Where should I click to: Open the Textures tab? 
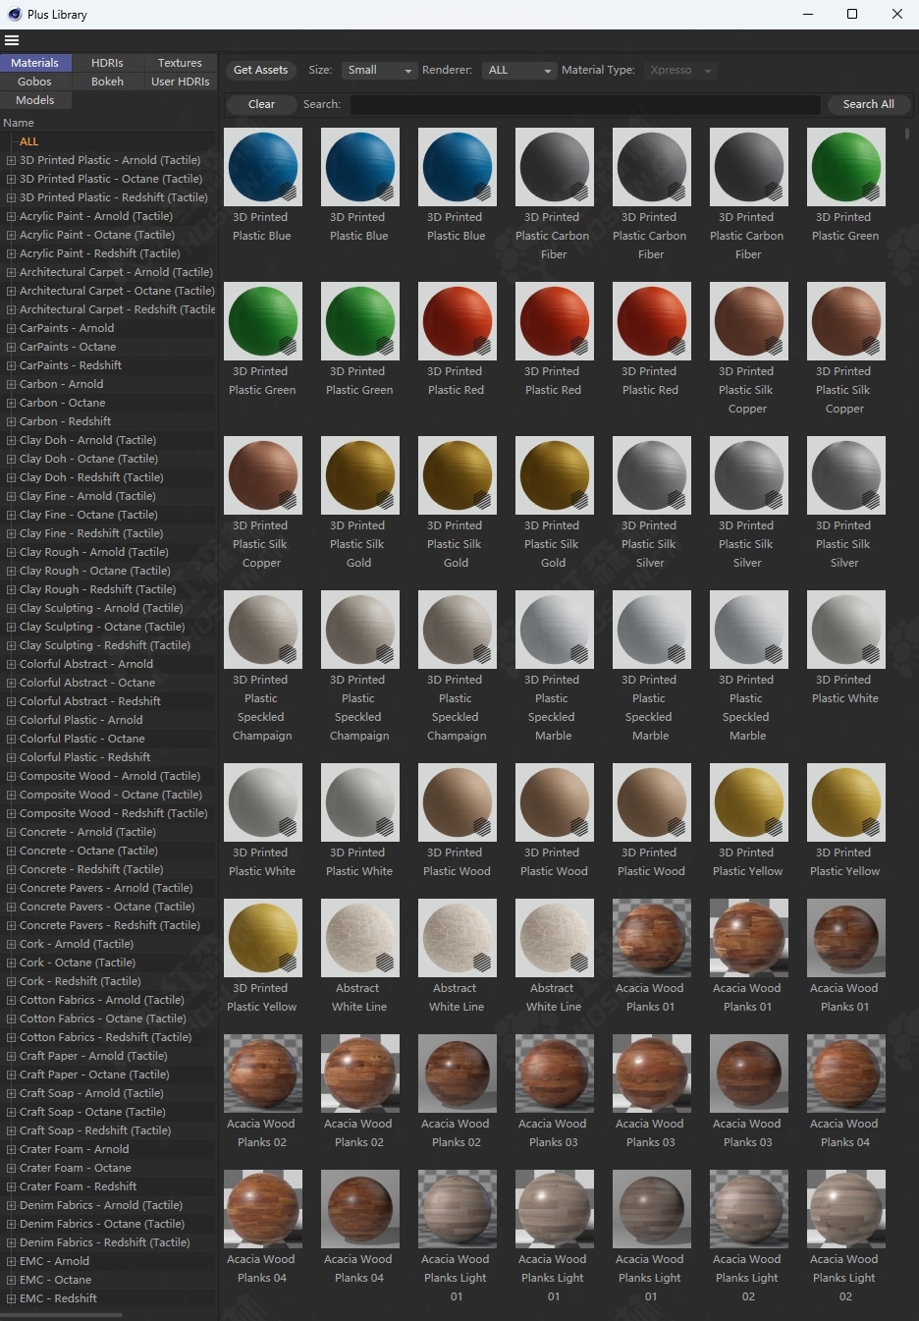pos(180,63)
